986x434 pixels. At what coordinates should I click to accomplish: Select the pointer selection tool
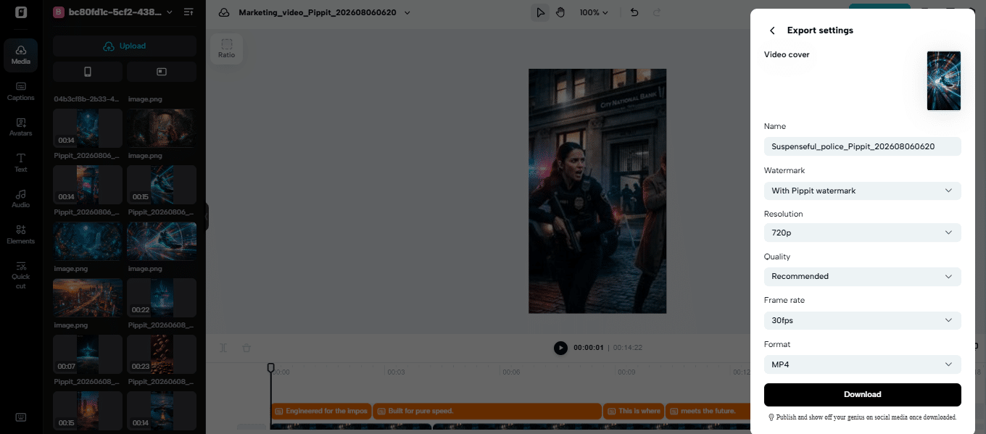(539, 12)
